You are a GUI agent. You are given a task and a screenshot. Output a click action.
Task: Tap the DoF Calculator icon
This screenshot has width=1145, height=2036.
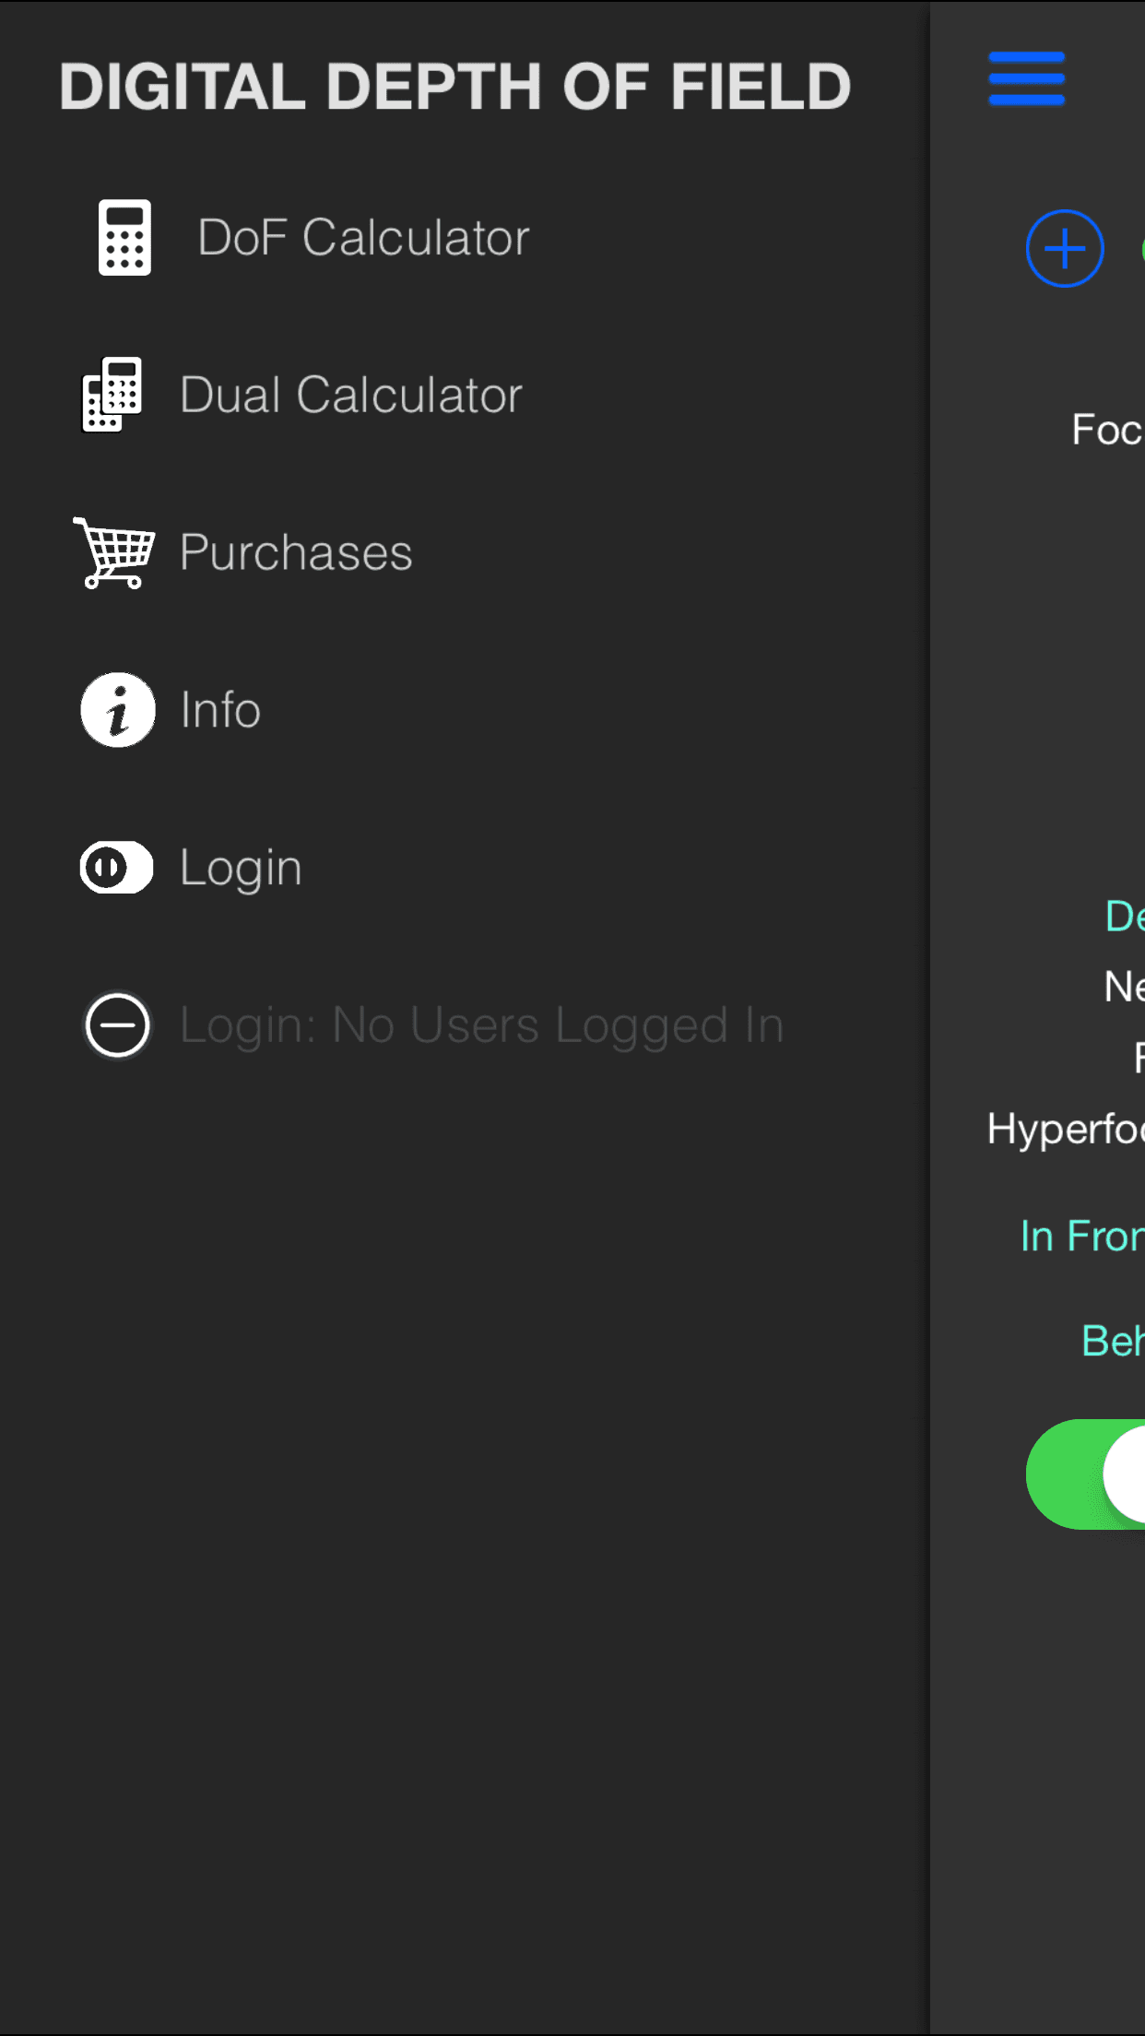(x=124, y=238)
